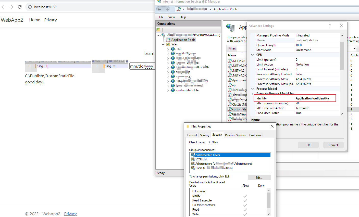Click the Apartment app pool icon
The image size is (359, 217).
(230, 80)
